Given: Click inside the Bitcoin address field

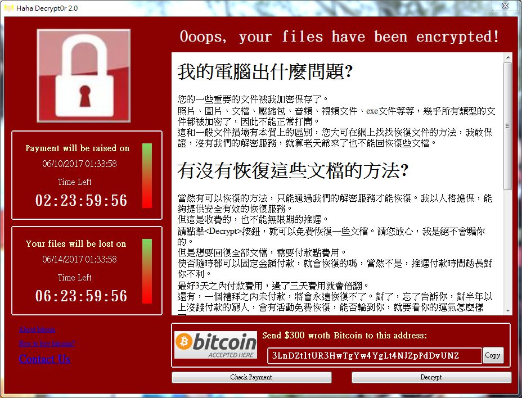Looking at the screenshot, I should point(375,355).
